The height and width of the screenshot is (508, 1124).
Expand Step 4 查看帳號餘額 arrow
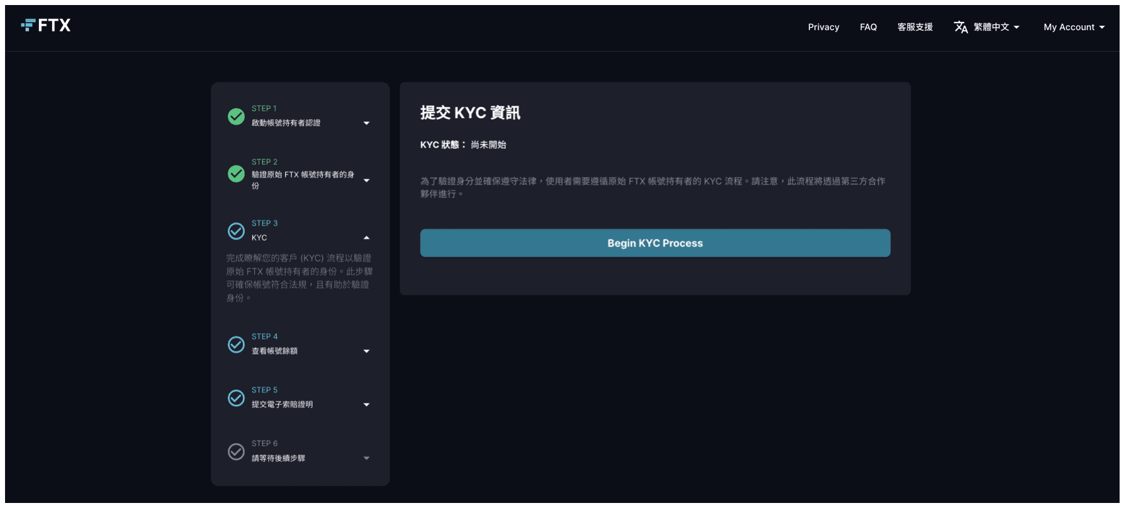(366, 351)
